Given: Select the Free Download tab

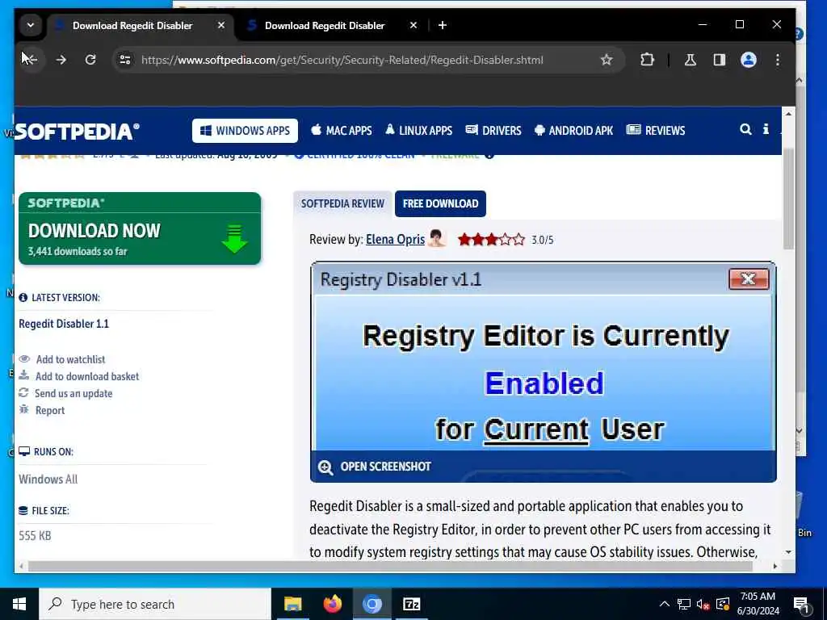Looking at the screenshot, I should [440, 203].
